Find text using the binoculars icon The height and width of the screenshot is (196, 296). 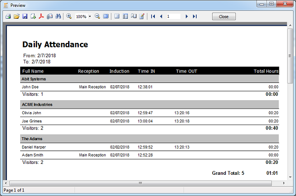(x=58, y=16)
